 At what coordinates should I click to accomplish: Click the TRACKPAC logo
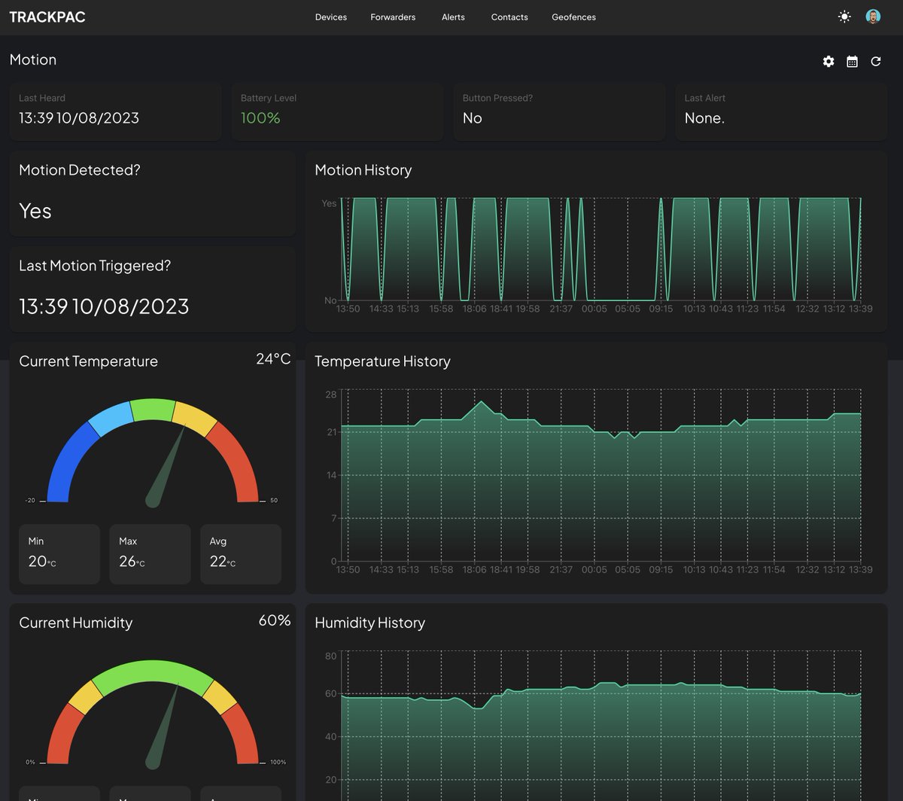click(47, 17)
